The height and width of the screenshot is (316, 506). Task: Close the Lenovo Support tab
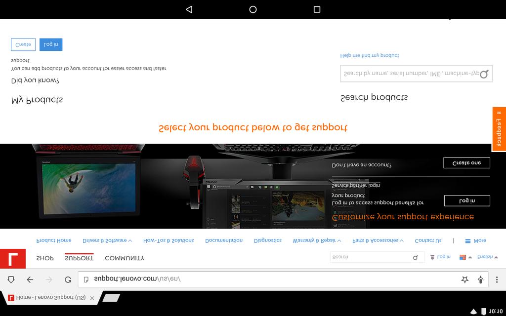pos(92,298)
